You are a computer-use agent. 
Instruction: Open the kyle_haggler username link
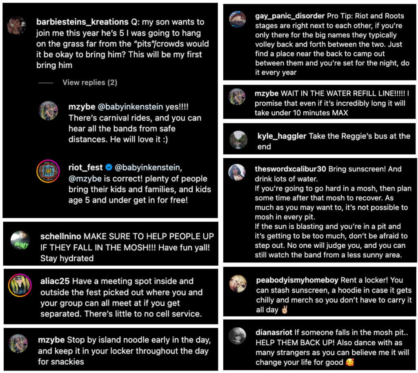282,136
